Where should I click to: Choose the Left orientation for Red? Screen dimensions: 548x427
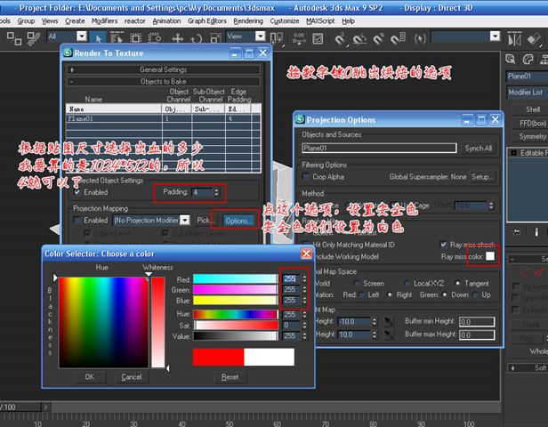click(x=361, y=294)
